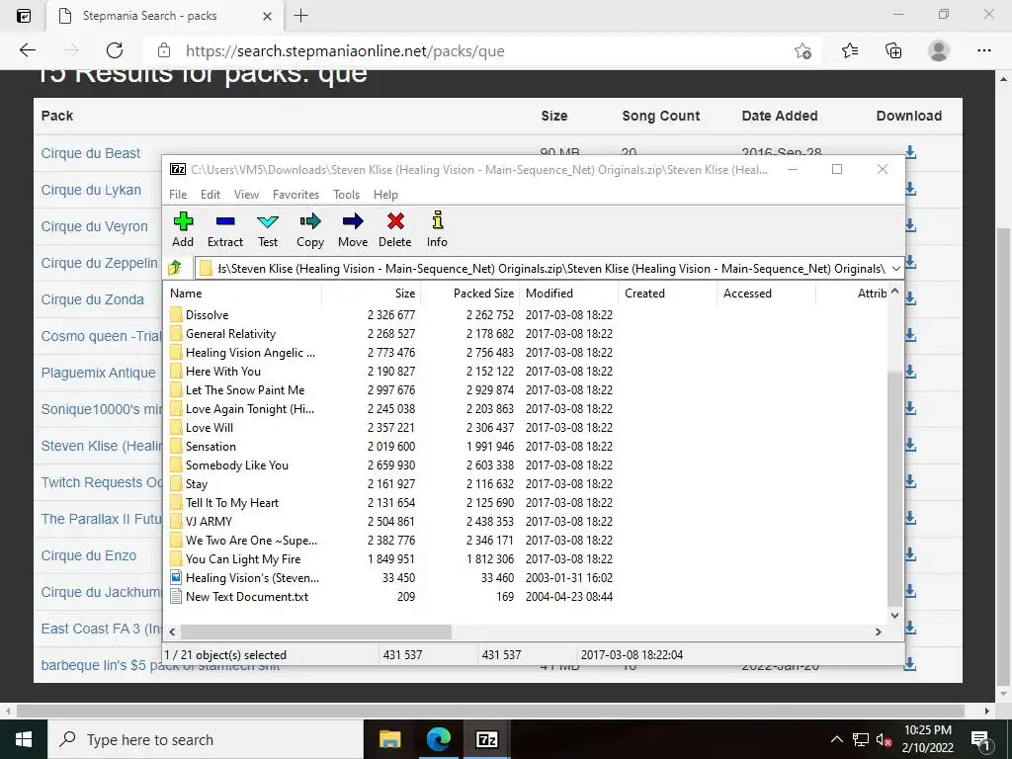Screen dimensions: 1012x759
Task: Sort file list by Created column
Action: [x=667, y=293]
